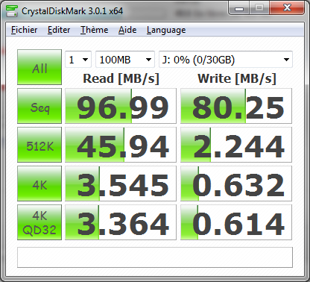Click the 512K write result 2.244
310x282 pixels.
[236, 145]
